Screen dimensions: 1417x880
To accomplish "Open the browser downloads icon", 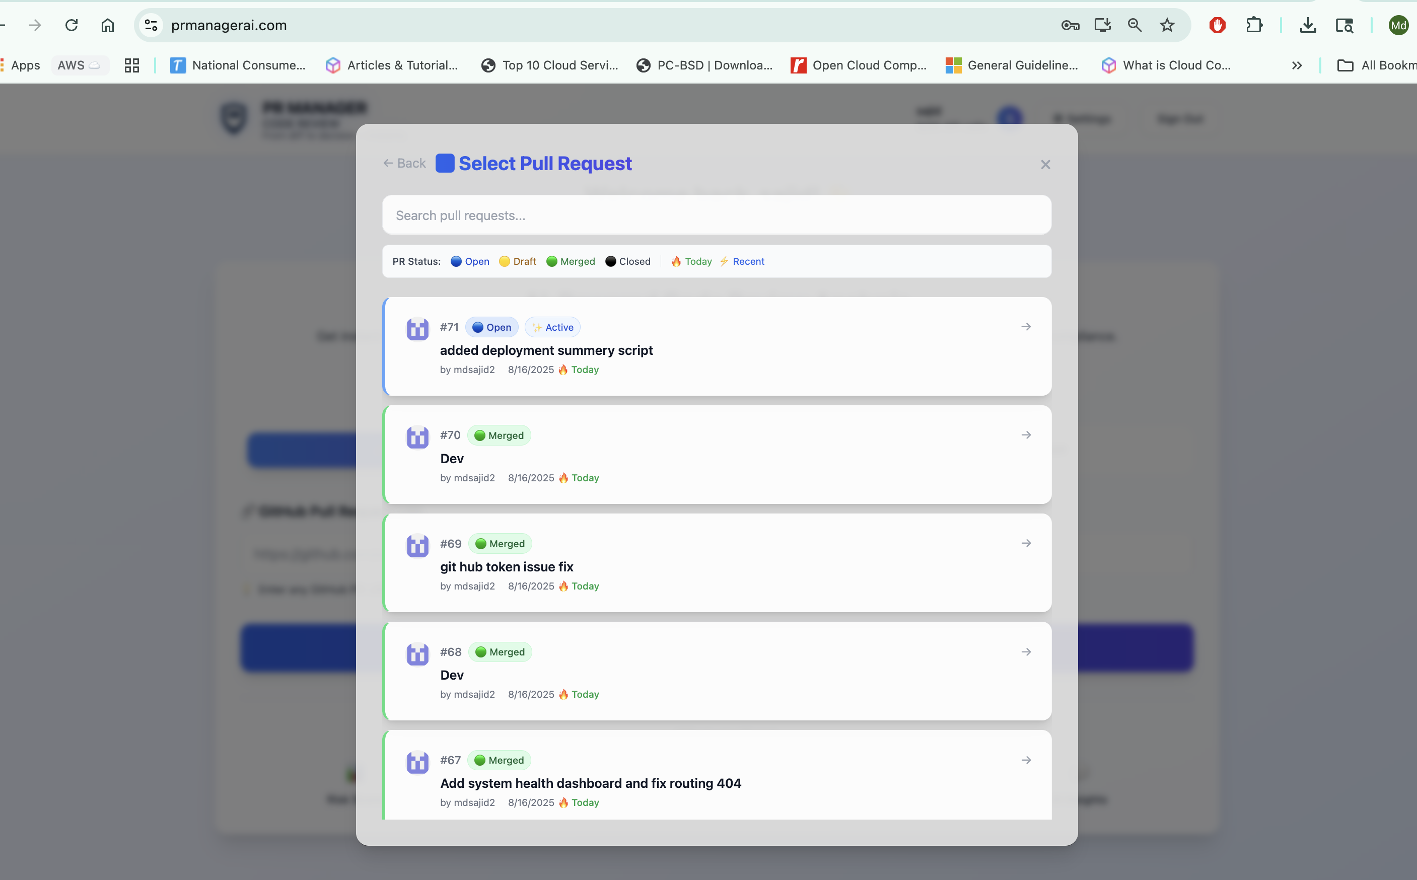I will tap(1308, 25).
